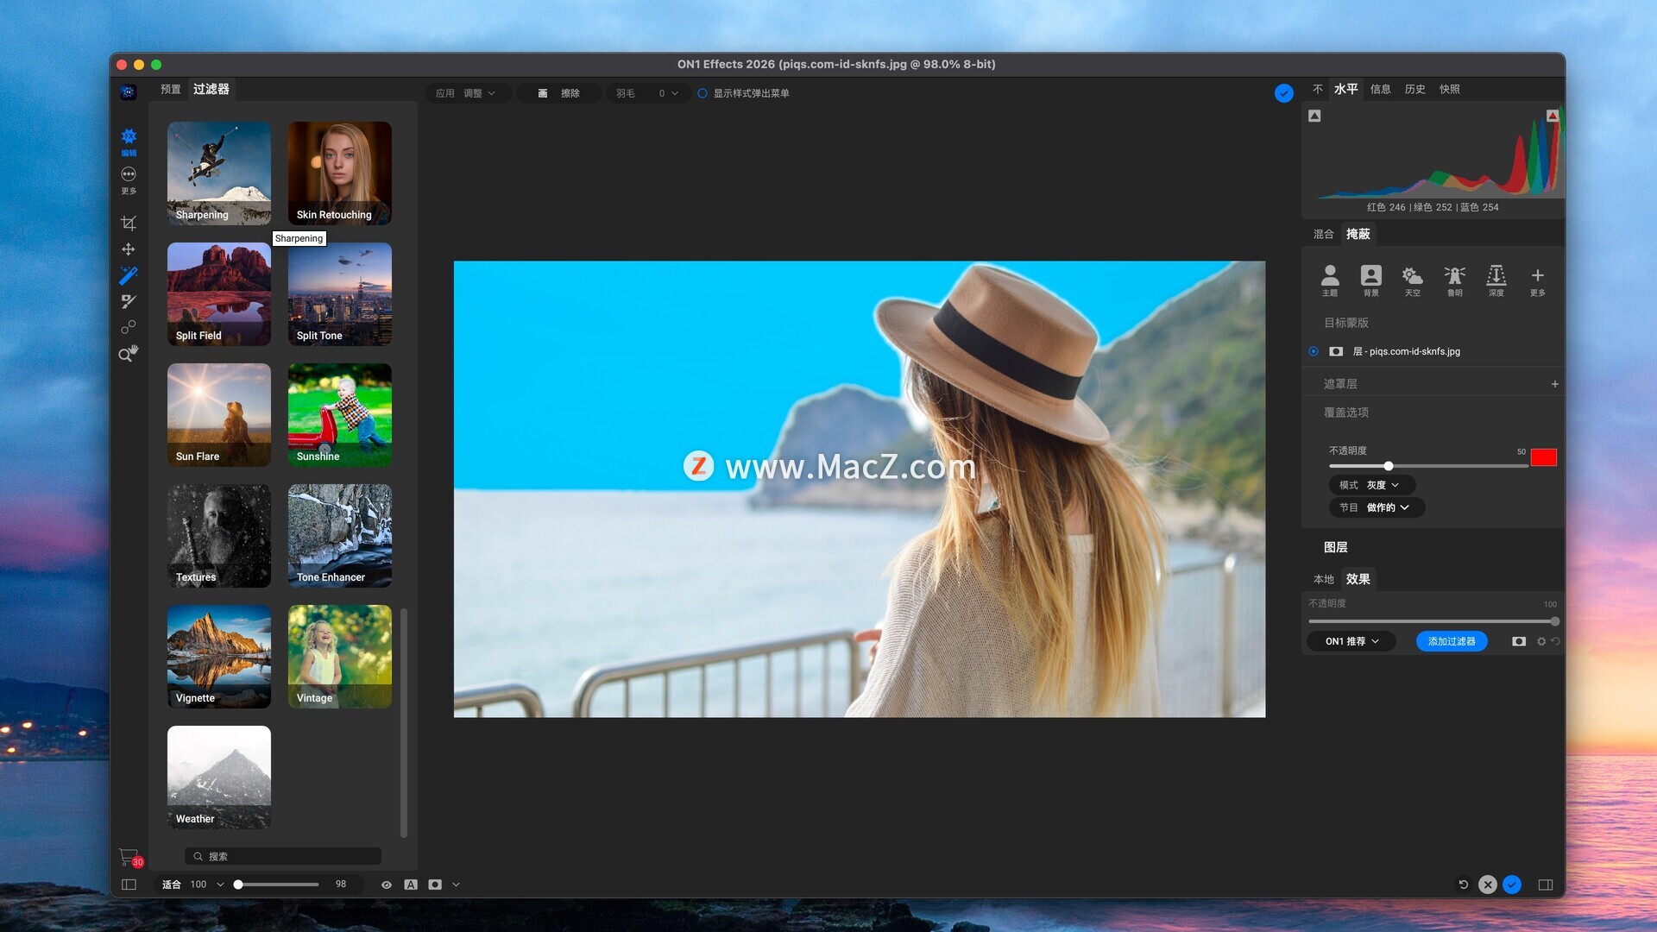Click the red mask overlay color swatch

(x=1543, y=457)
